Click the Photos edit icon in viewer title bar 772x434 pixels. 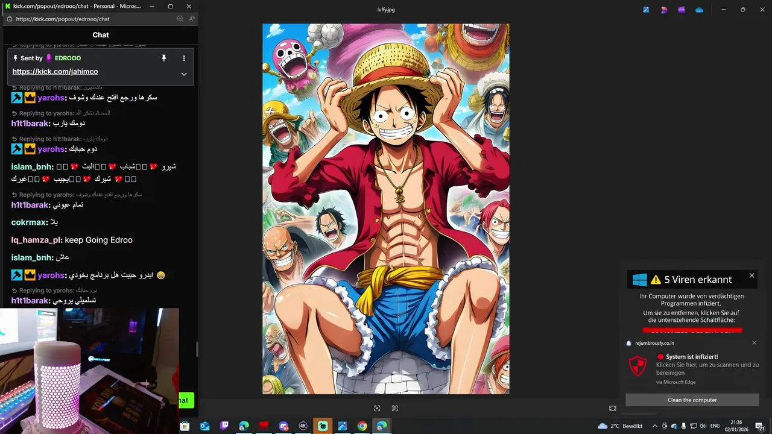[x=646, y=10]
